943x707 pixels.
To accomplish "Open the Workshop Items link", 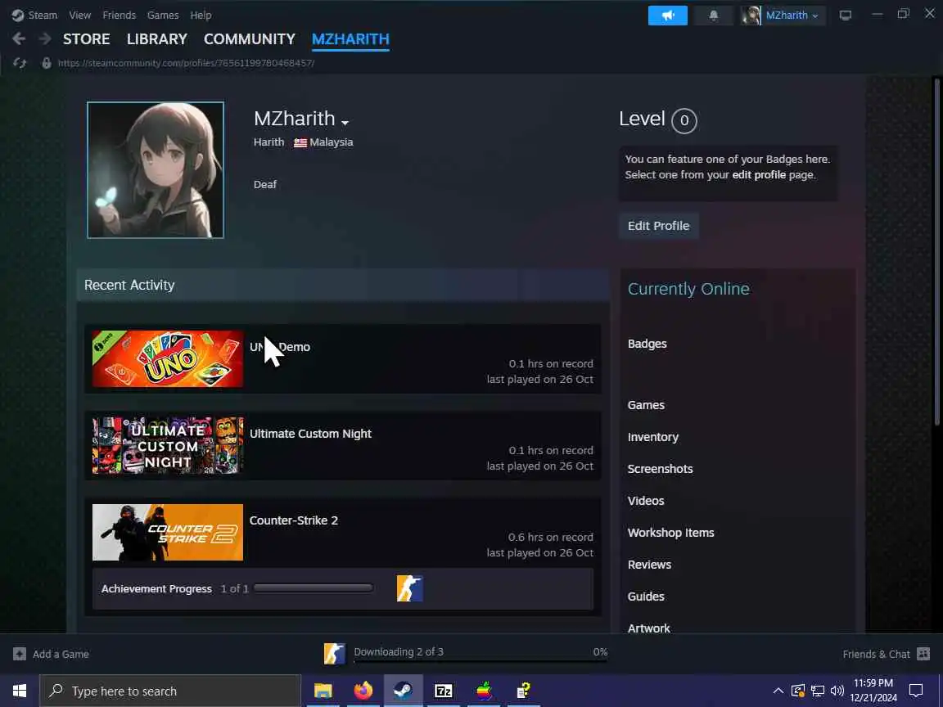I will (x=671, y=533).
